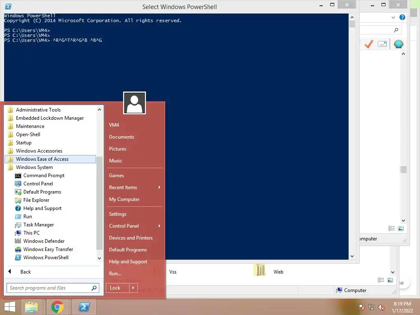Screen dimensions: 420x315
Task: Open File Explorer from the taskbar
Action: click(32, 307)
